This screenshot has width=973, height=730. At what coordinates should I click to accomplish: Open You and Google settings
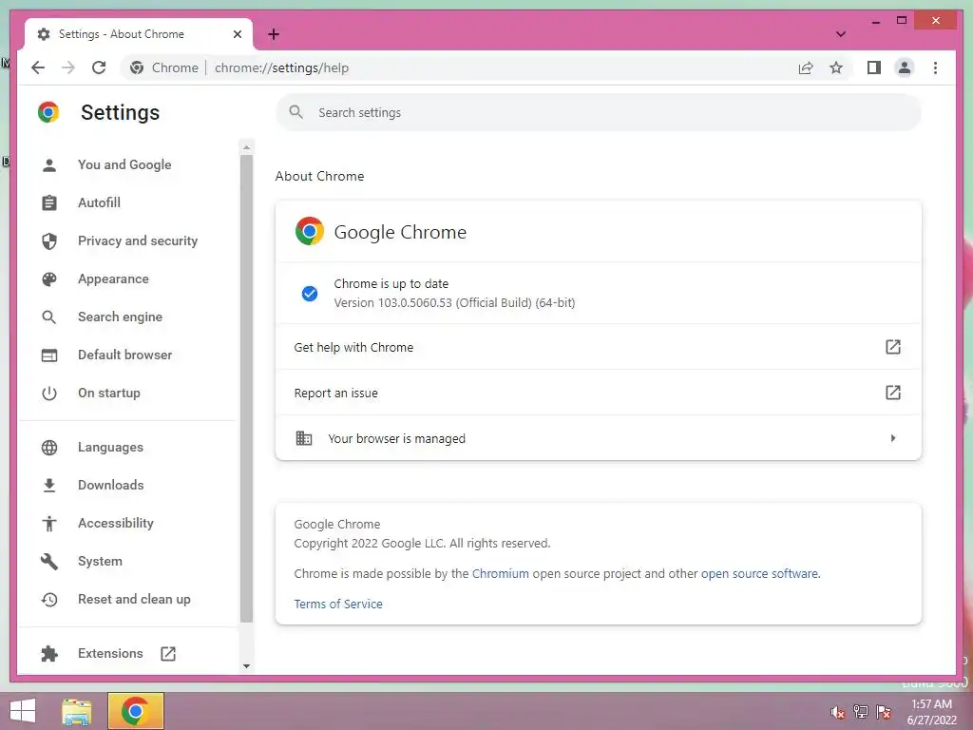click(124, 164)
